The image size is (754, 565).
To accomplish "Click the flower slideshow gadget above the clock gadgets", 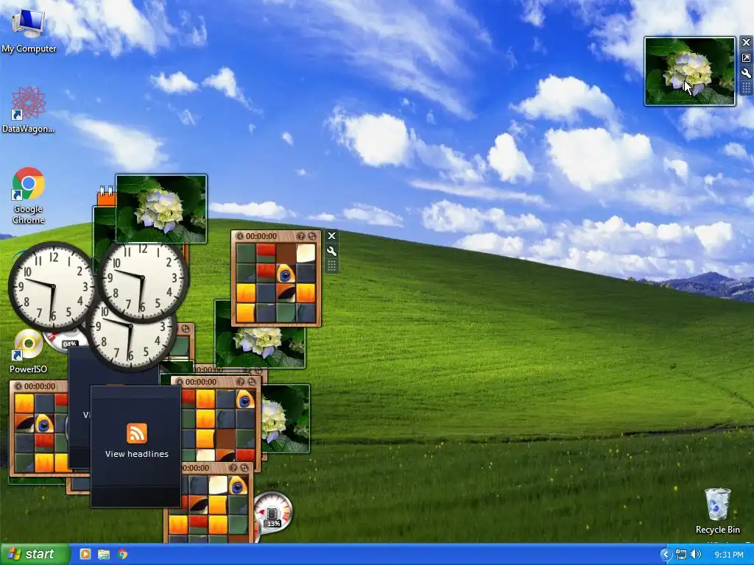I will pyautogui.click(x=161, y=209).
